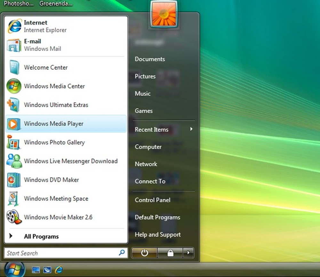320x277 pixels.
Task: Click Internet Explorer in the Quick Launch bar
Action: (59, 270)
